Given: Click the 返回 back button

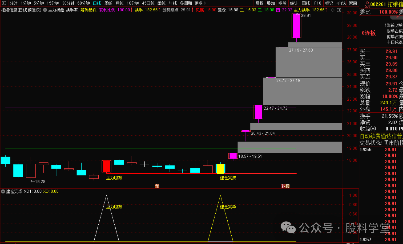Looking at the screenshot, I should [x=353, y=3].
